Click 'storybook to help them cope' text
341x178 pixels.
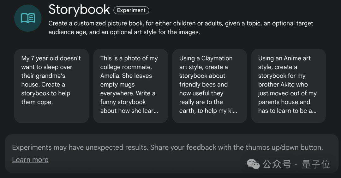point(46,98)
